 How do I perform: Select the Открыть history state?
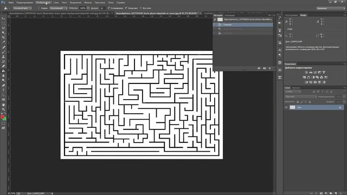coord(243,24)
